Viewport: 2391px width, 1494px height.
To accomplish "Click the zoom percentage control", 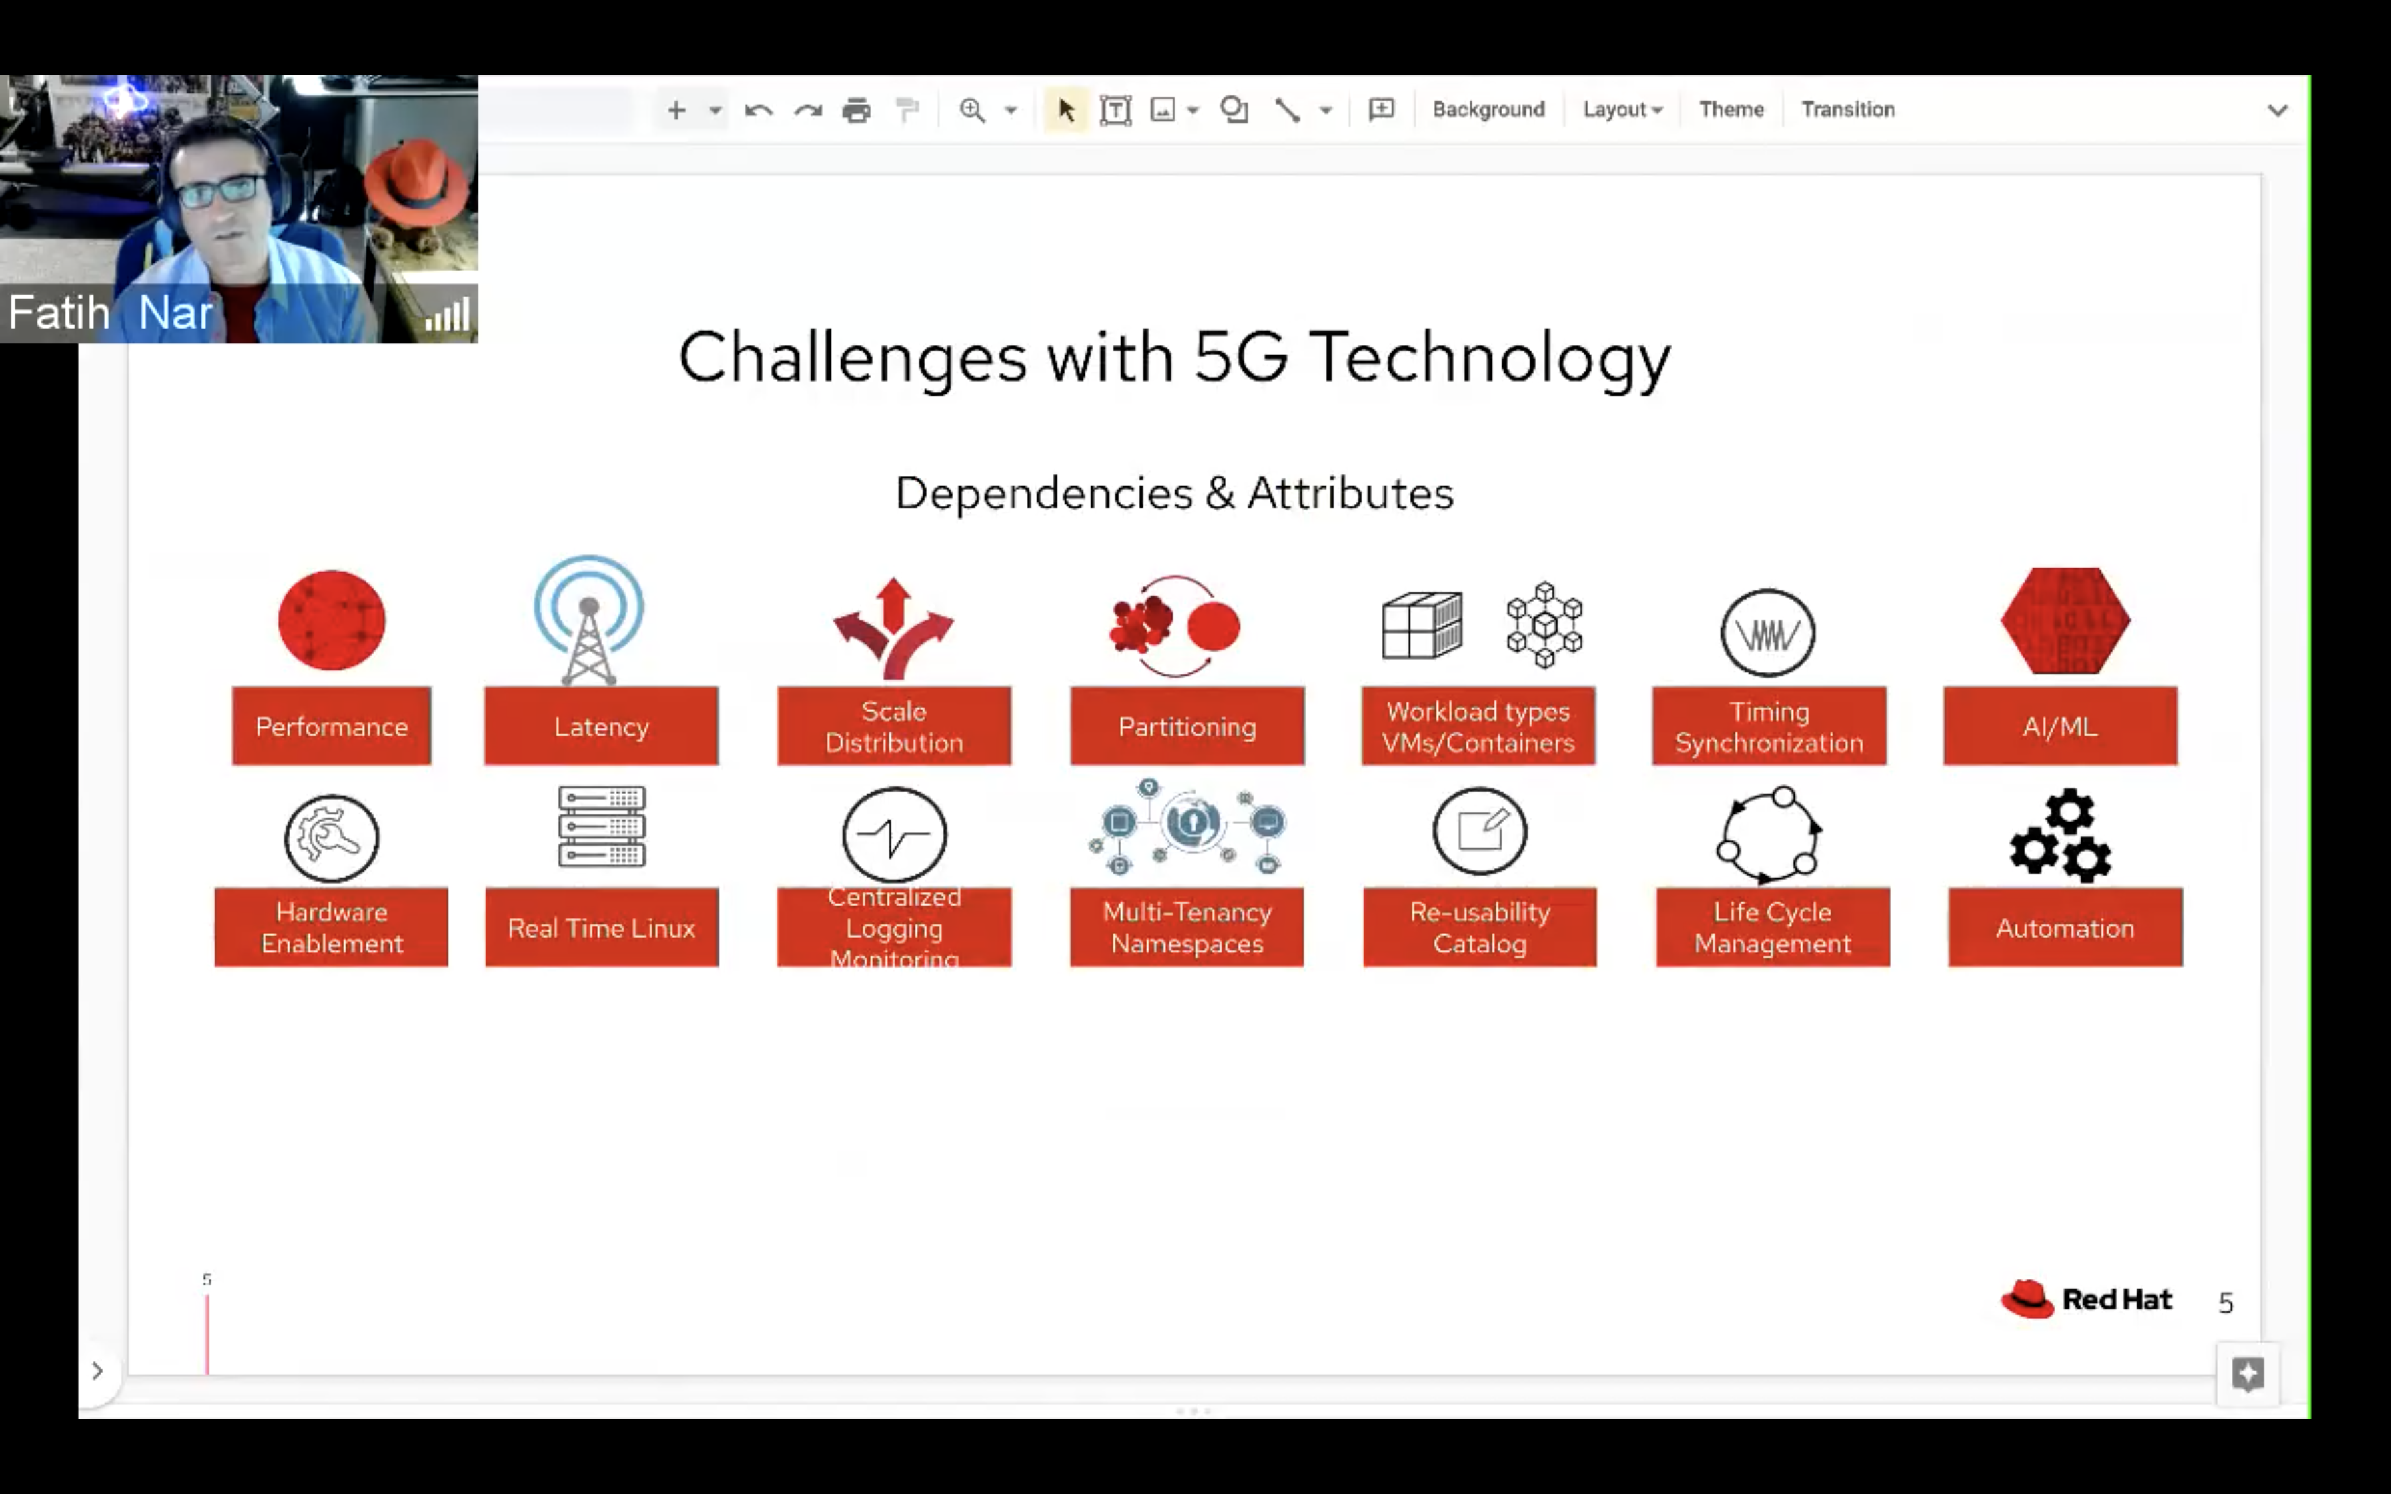I will click(1011, 109).
